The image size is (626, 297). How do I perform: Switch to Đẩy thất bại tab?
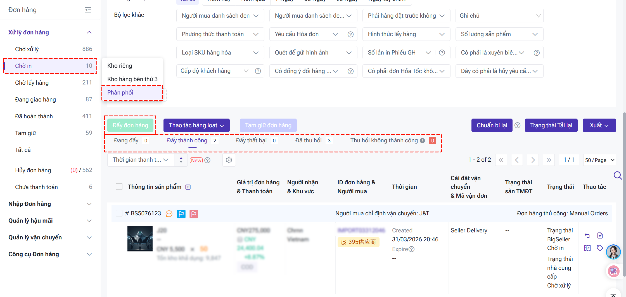251,140
